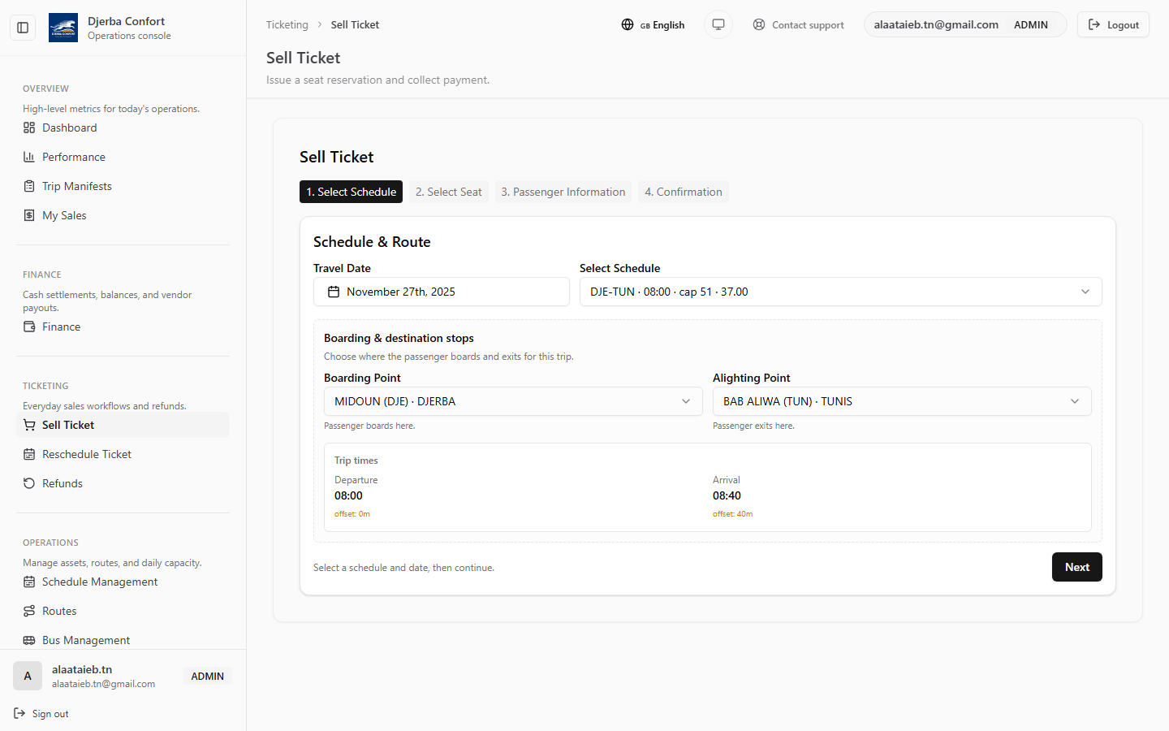Open the Dashboard from sidebar
The height and width of the screenshot is (731, 1169).
pos(69,128)
